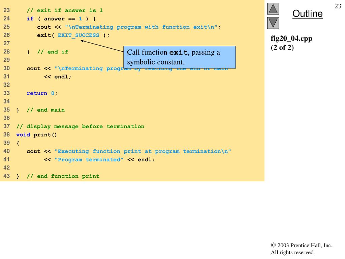Click "cout <<" at start of line 30
Viewport: 345px width, 259px height.
pos(39,68)
